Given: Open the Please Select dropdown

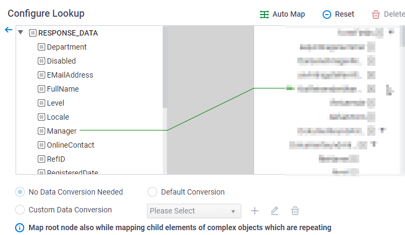Looking at the screenshot, I should pos(194,211).
